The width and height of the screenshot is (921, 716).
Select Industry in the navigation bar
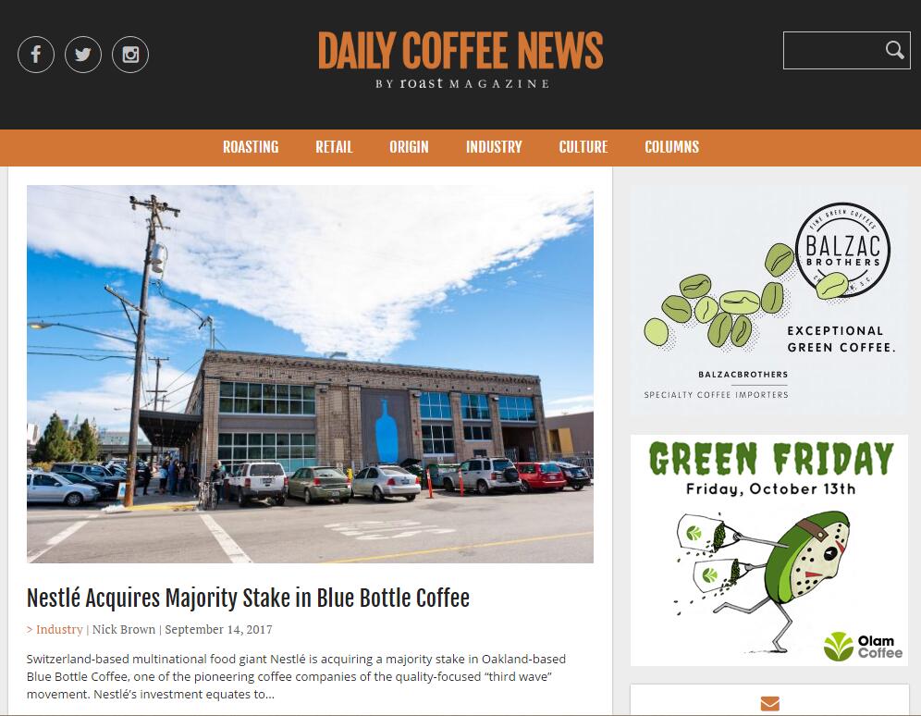[494, 147]
